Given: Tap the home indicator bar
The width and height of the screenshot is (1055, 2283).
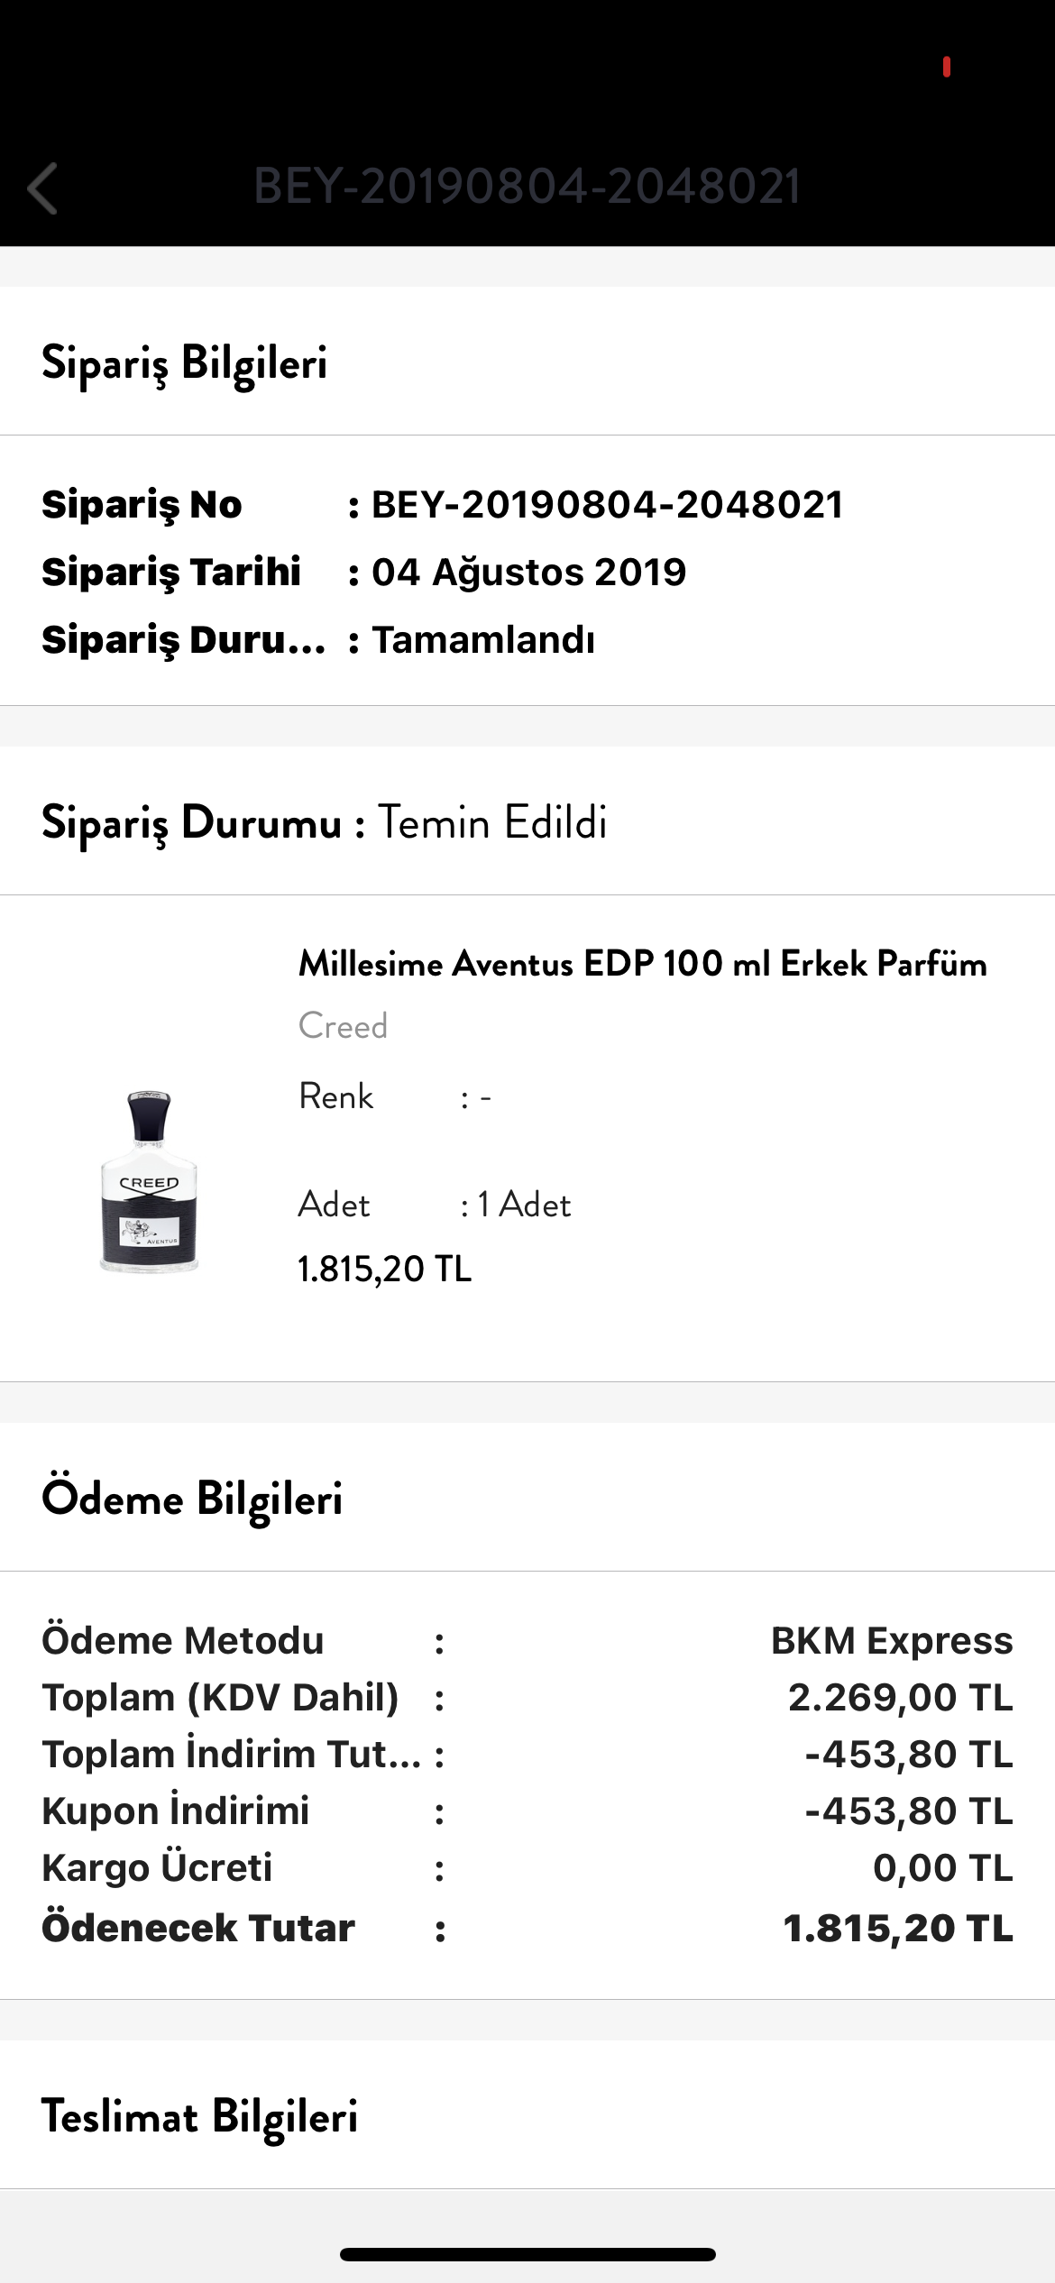Looking at the screenshot, I should pyautogui.click(x=527, y=2254).
